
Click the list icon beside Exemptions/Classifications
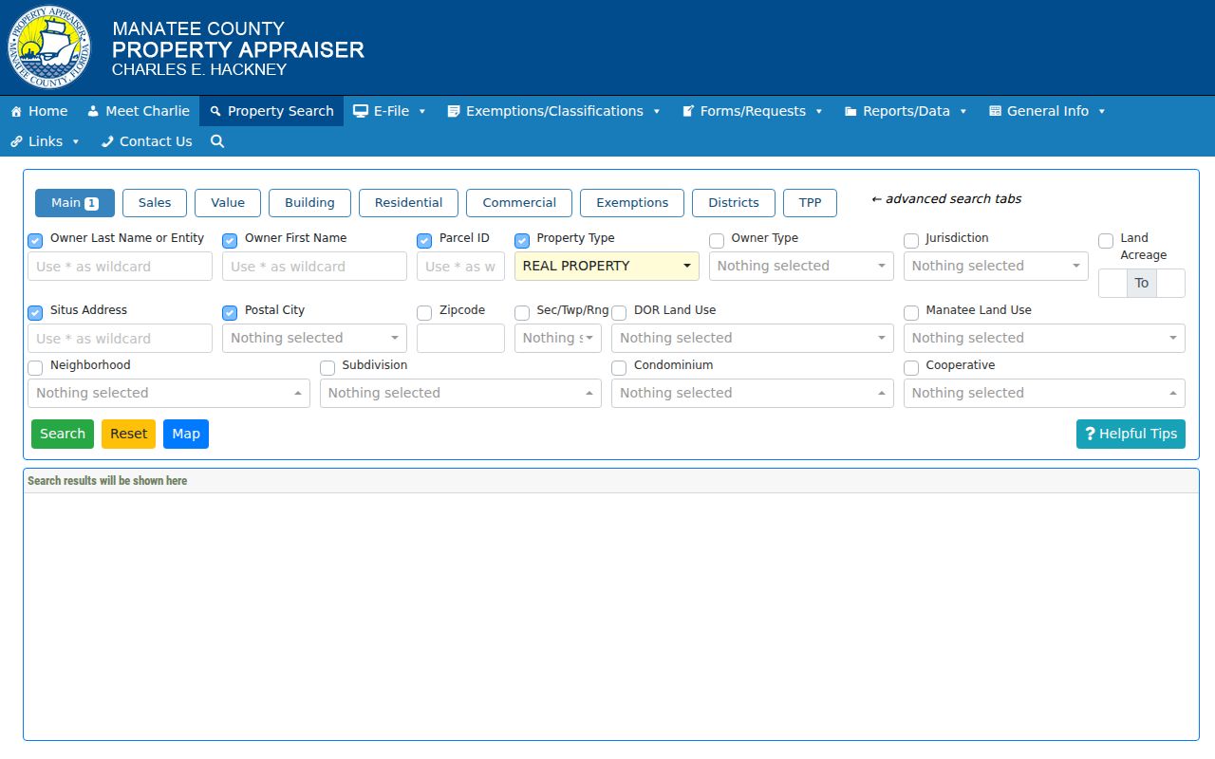pyautogui.click(x=454, y=111)
